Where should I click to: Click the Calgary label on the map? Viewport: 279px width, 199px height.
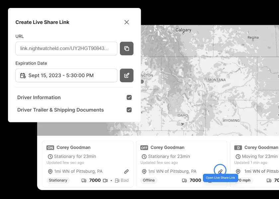(183, 30)
